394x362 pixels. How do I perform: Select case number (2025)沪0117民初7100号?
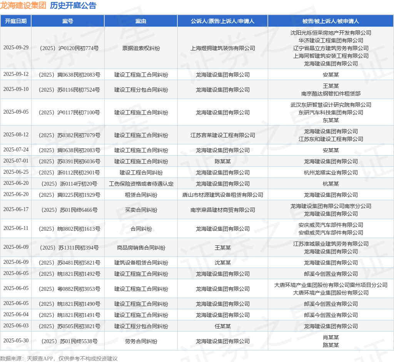click(69, 112)
